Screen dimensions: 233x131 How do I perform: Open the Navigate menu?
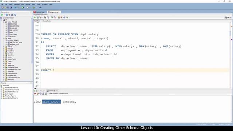click(x=17, y=4)
